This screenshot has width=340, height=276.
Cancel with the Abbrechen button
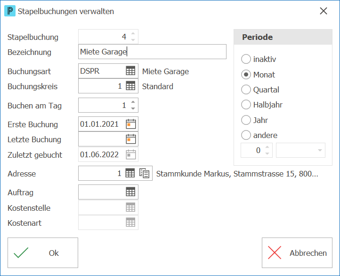tap(297, 253)
